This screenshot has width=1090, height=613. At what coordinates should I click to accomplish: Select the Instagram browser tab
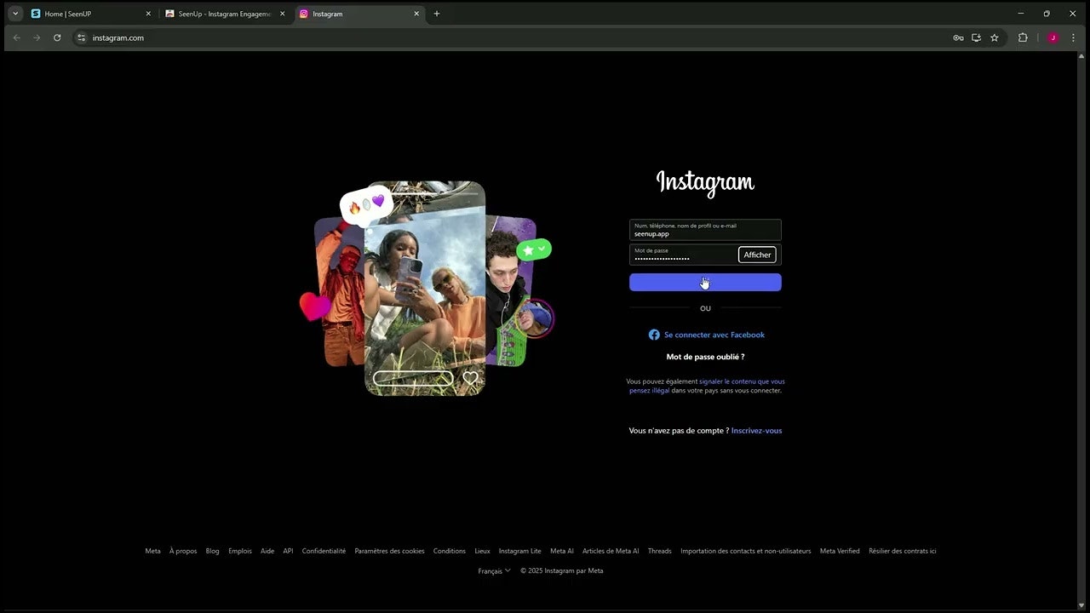[x=360, y=14]
